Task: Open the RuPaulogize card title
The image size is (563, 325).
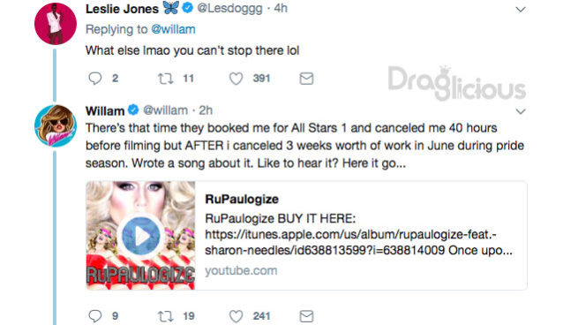Action: 242,200
